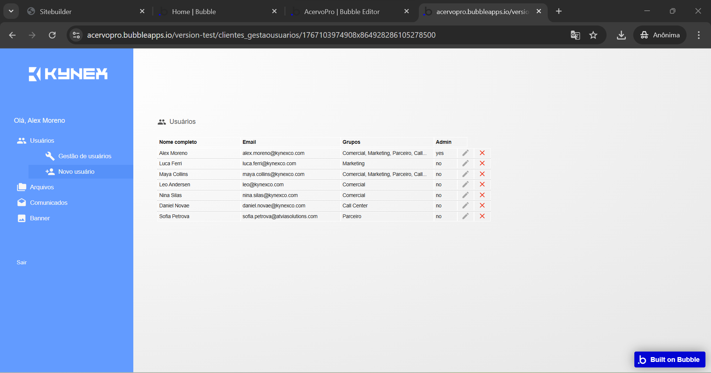The height and width of the screenshot is (373, 711).
Task: Open Chrome three-dot menu
Action: pos(698,35)
